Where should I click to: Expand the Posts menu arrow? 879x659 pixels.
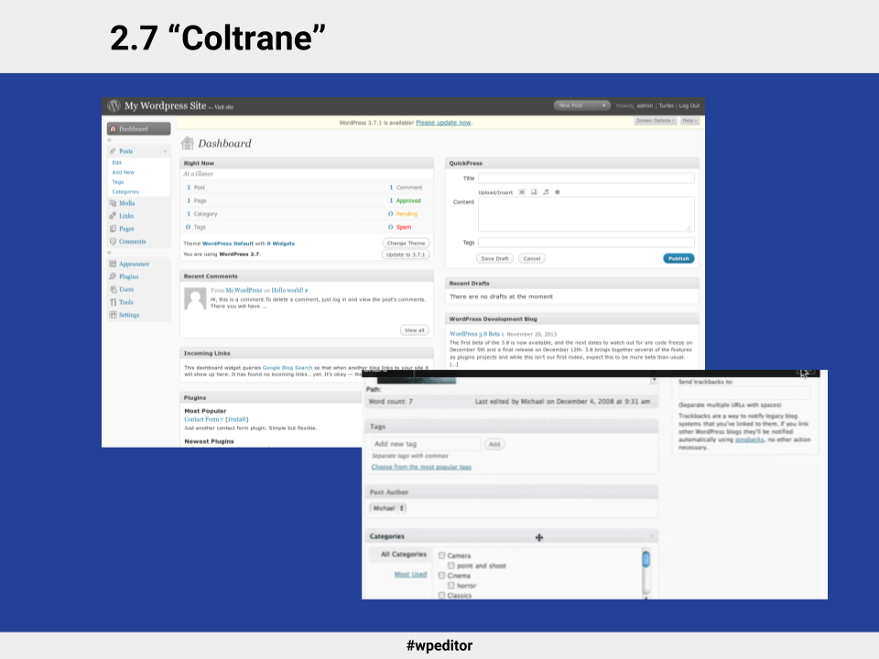tap(165, 151)
